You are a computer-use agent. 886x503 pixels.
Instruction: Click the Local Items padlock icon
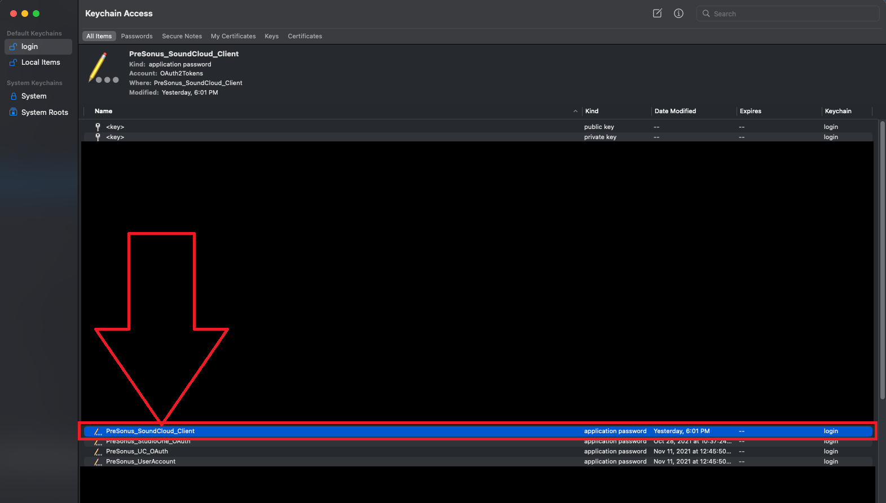[14, 63]
